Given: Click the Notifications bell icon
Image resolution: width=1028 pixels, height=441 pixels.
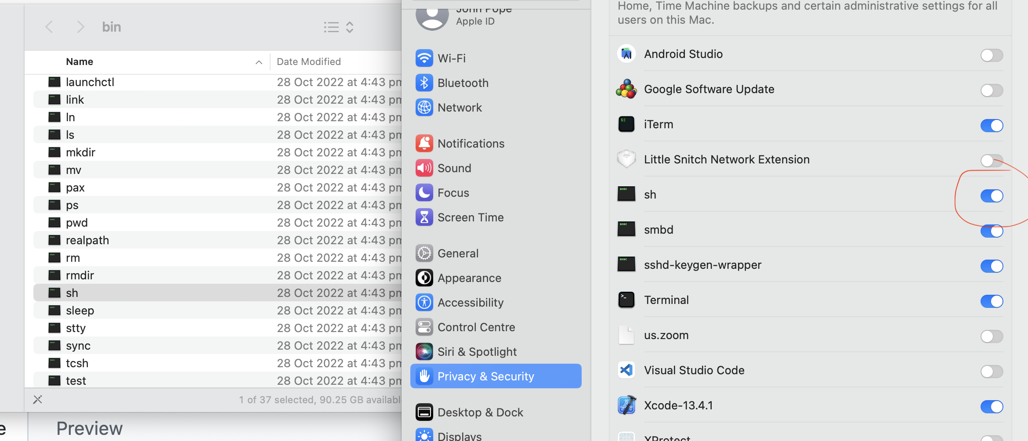Looking at the screenshot, I should click(424, 143).
